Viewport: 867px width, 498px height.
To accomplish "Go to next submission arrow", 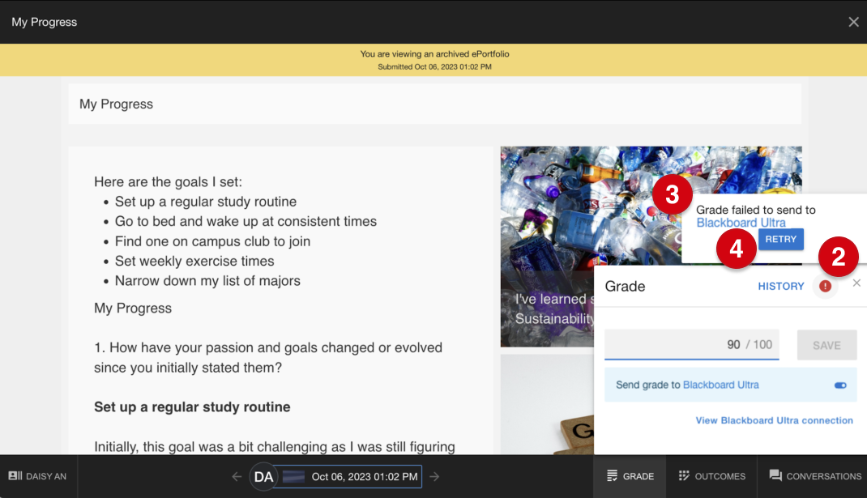I will pos(434,476).
